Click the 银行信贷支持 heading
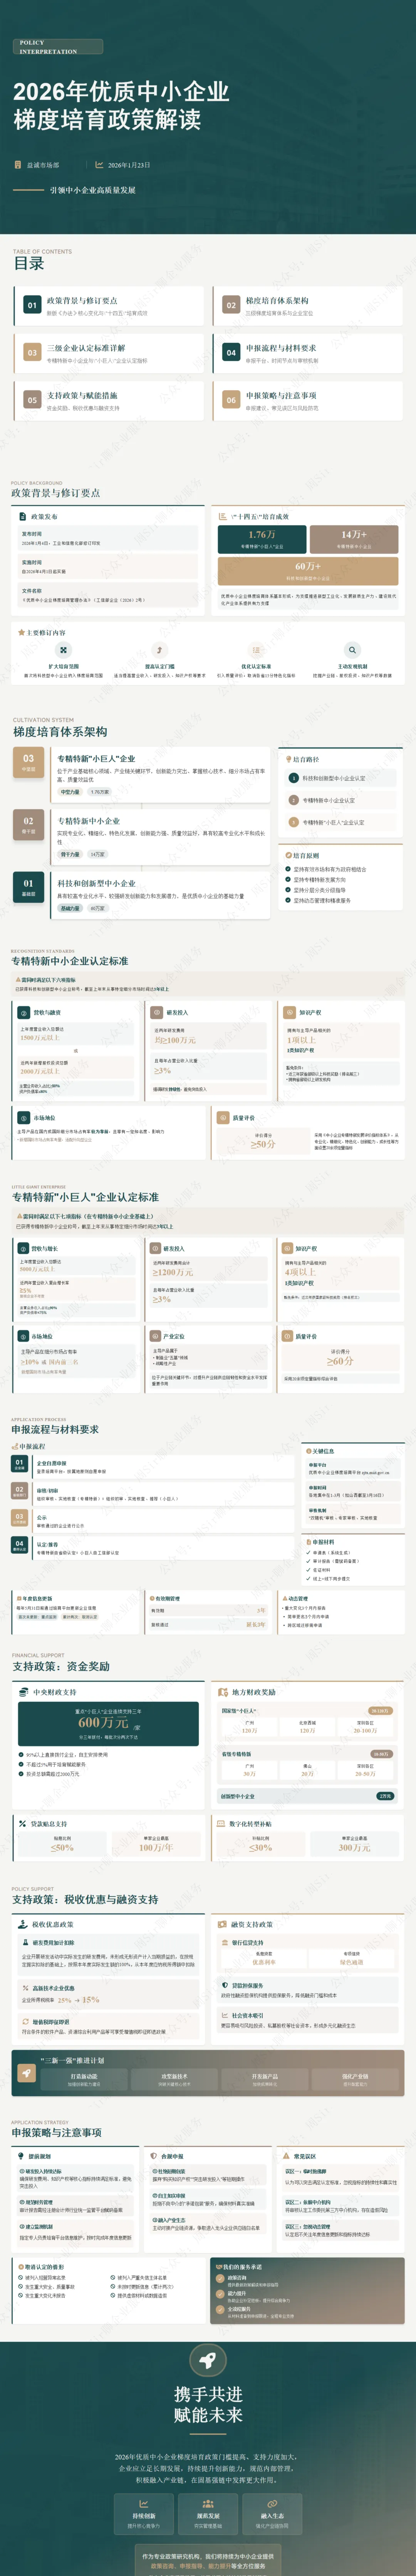 (x=248, y=1943)
